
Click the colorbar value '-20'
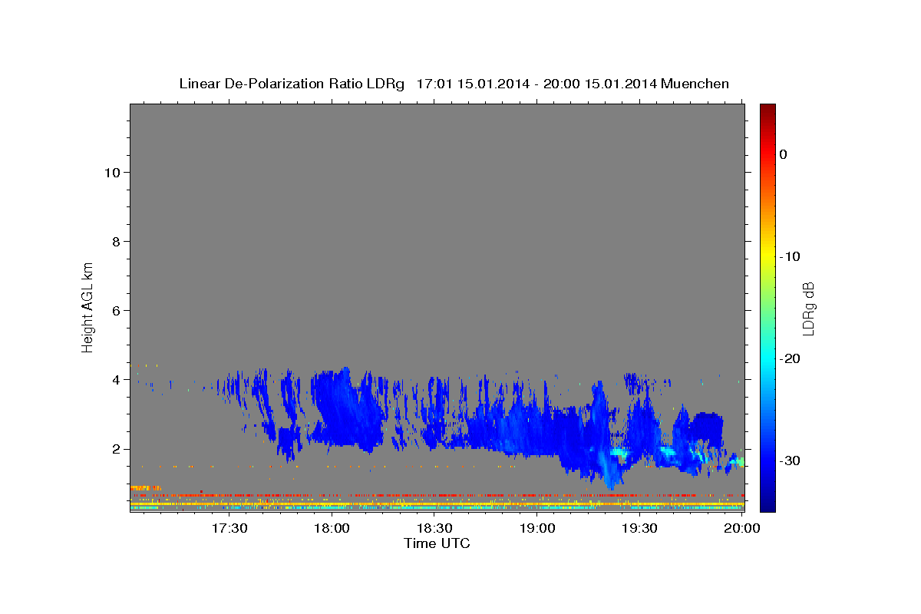[x=790, y=358]
